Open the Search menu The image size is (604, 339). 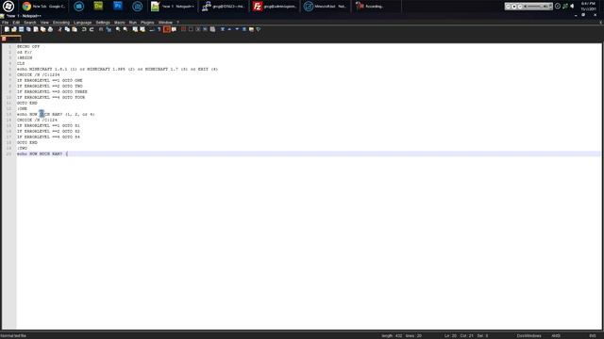tap(29, 23)
